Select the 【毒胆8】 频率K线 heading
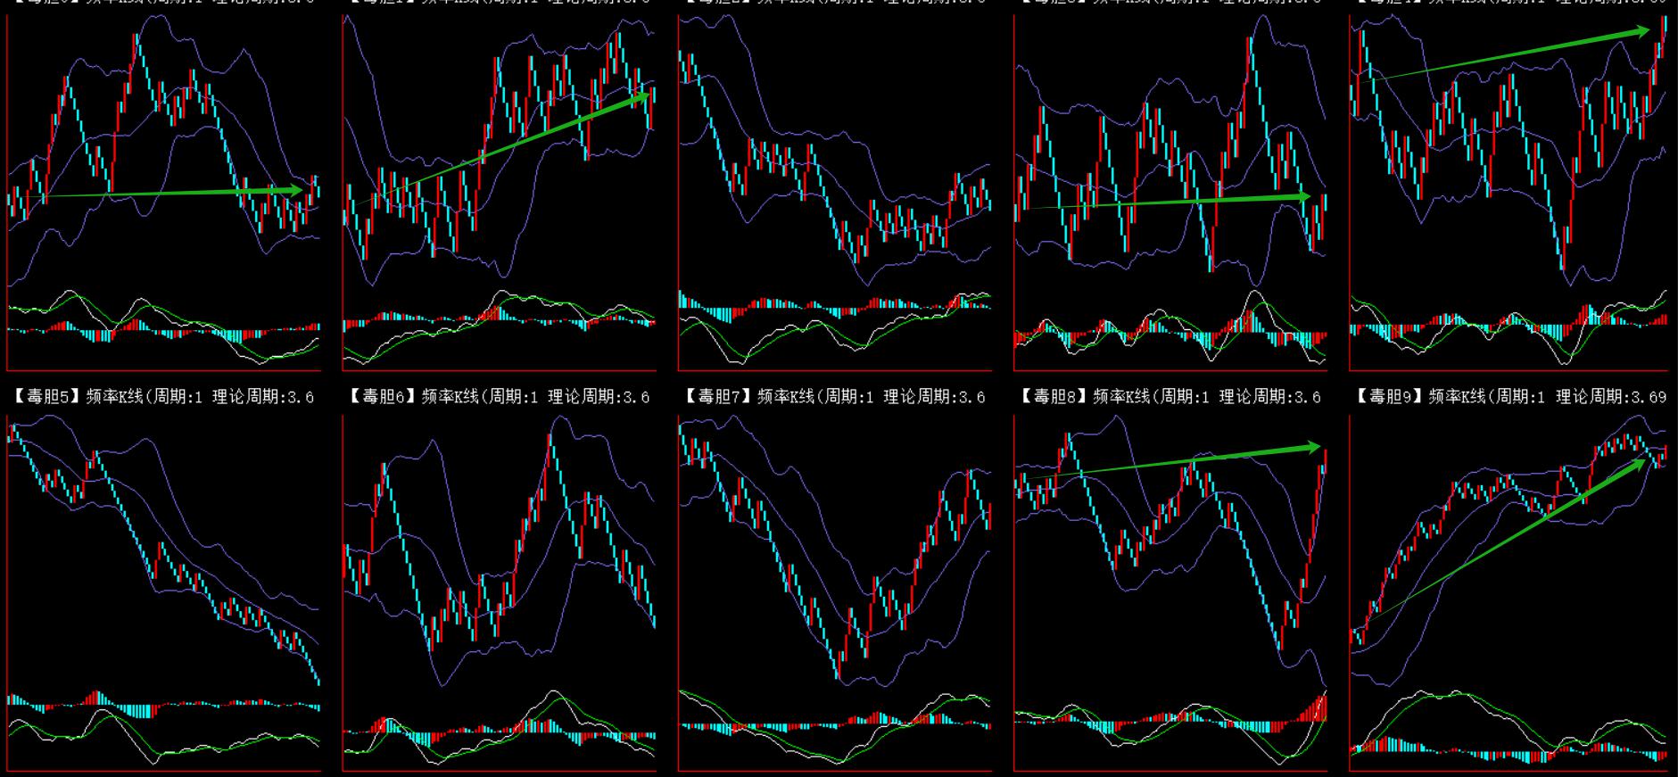 point(1169,397)
